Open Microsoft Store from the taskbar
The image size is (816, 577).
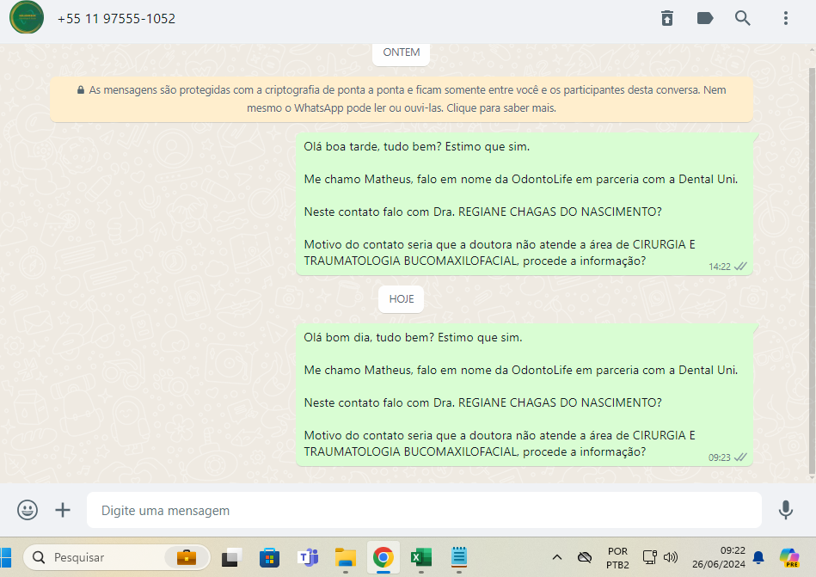(270, 557)
